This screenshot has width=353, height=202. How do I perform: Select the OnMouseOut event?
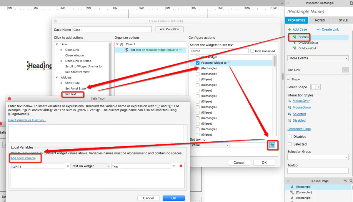[307, 48]
